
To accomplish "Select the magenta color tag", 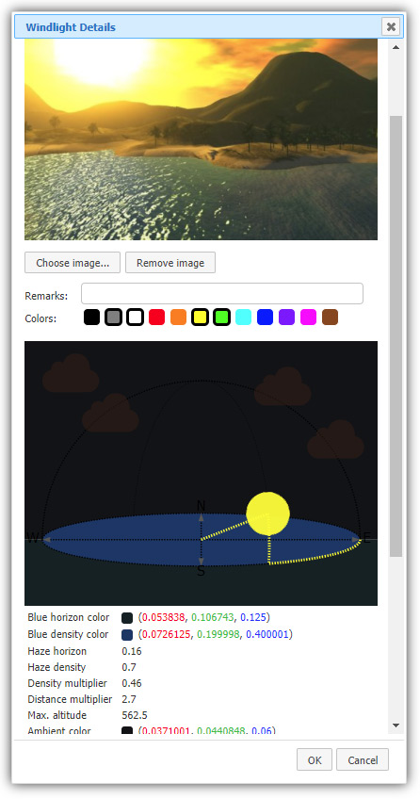I will 309,317.
